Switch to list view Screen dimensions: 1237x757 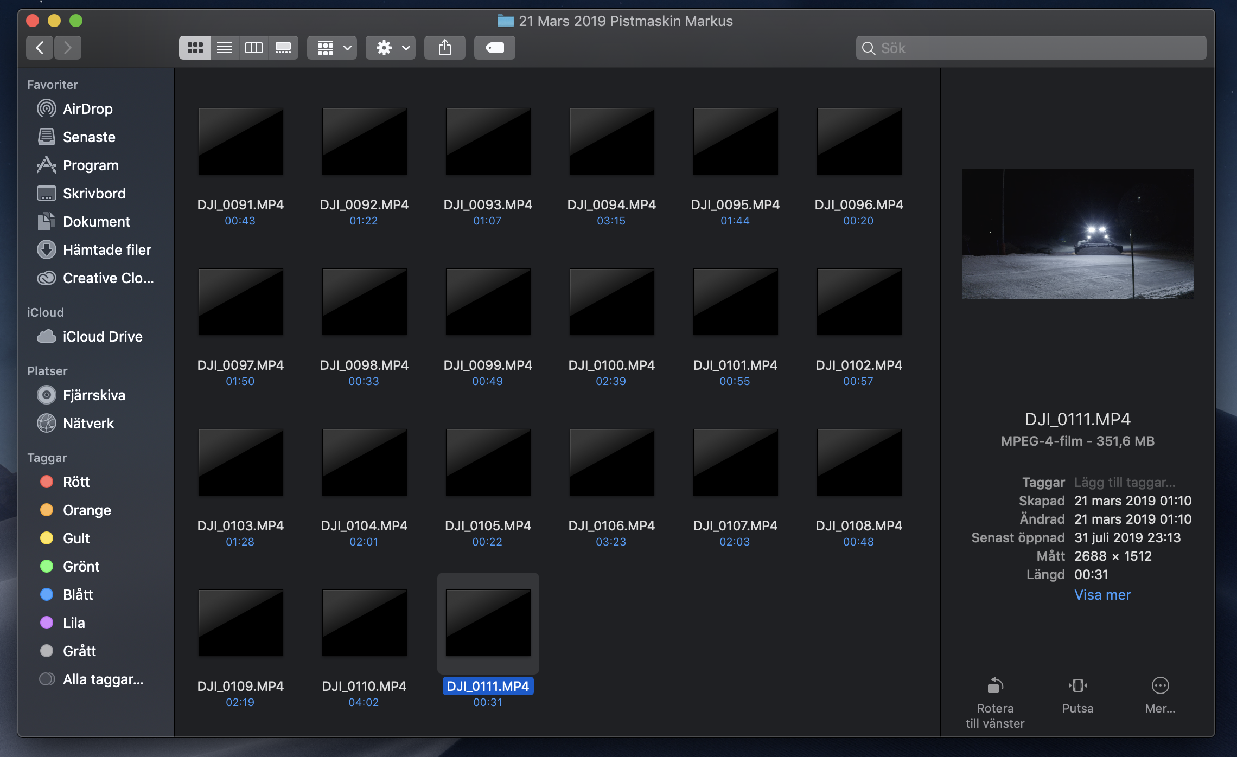(x=224, y=48)
